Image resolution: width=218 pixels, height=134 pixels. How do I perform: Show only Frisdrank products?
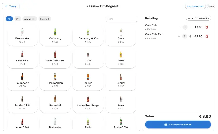click(x=45, y=19)
